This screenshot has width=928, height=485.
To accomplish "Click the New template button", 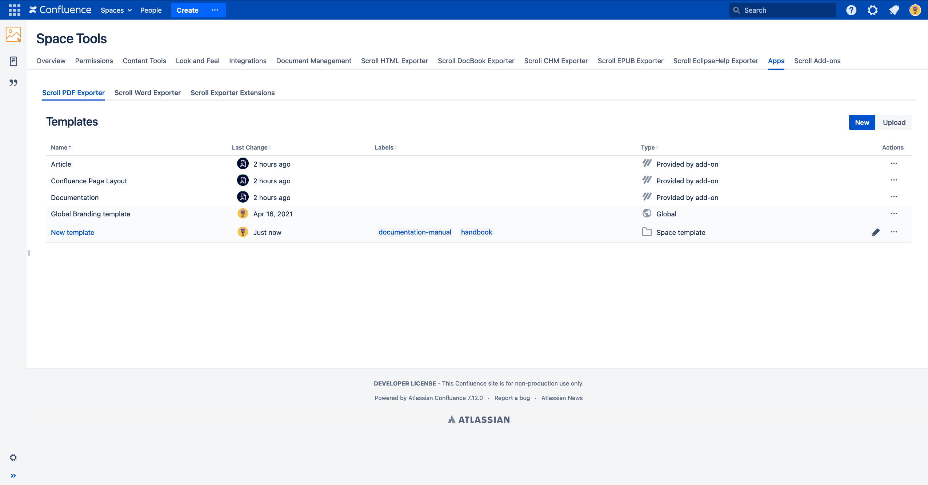I will (x=862, y=122).
